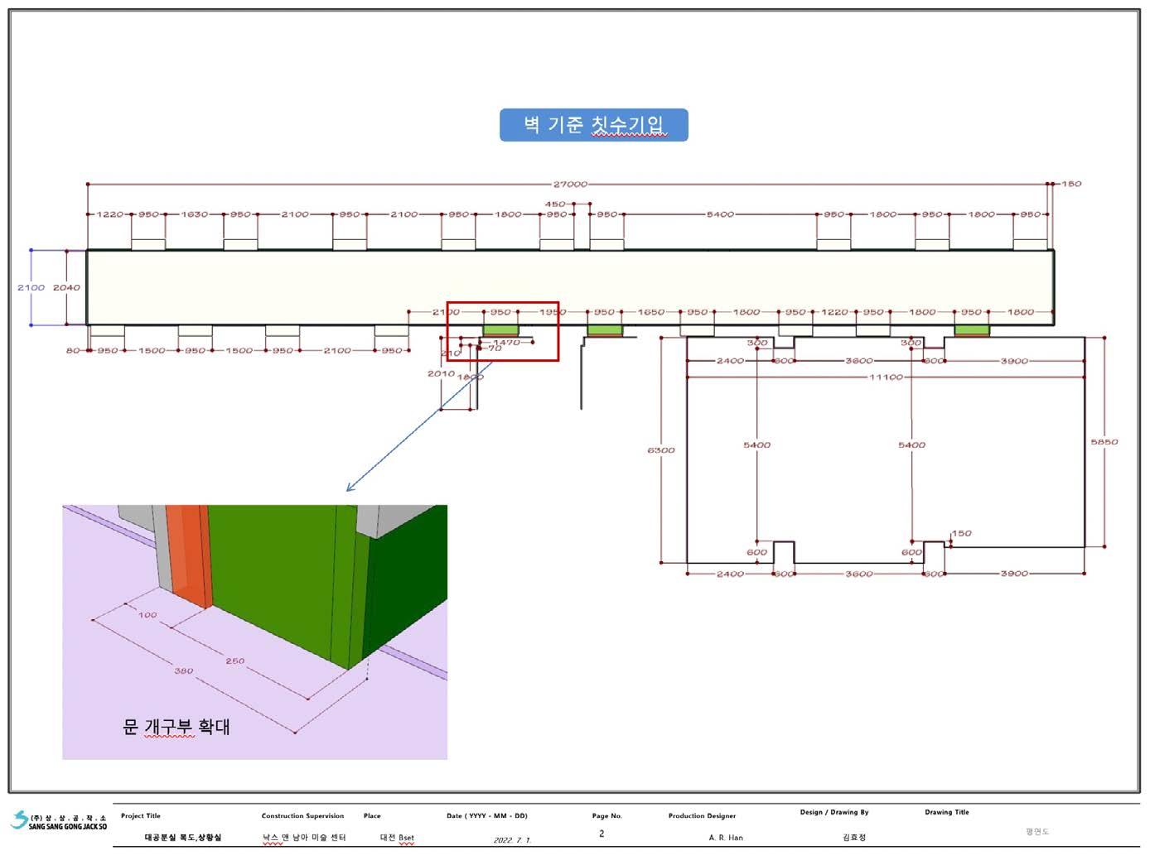1150x865 pixels.
Task: Click the 'Construction Supervision' heading
Action: click(x=302, y=816)
